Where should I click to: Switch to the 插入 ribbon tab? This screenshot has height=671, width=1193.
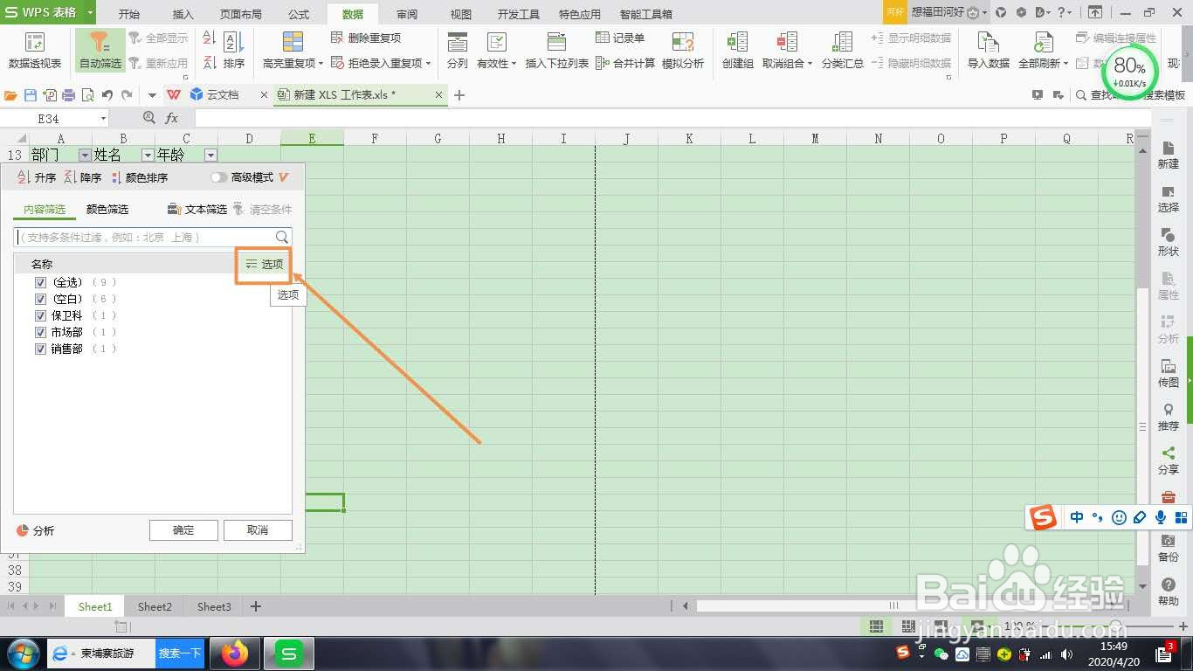tap(183, 14)
